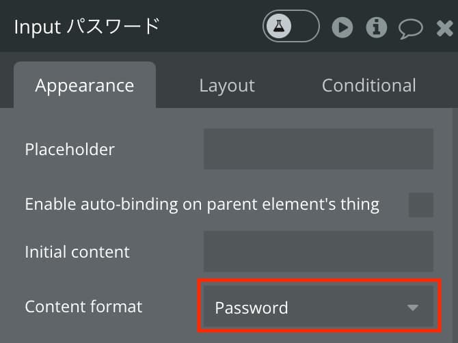Open the Content format Password dropdown
Image resolution: width=458 pixels, height=343 pixels.
point(319,307)
